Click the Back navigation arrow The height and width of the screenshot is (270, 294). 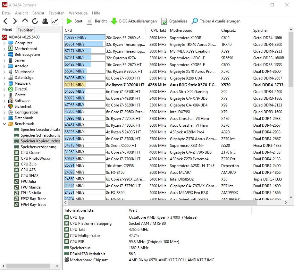(5, 21)
